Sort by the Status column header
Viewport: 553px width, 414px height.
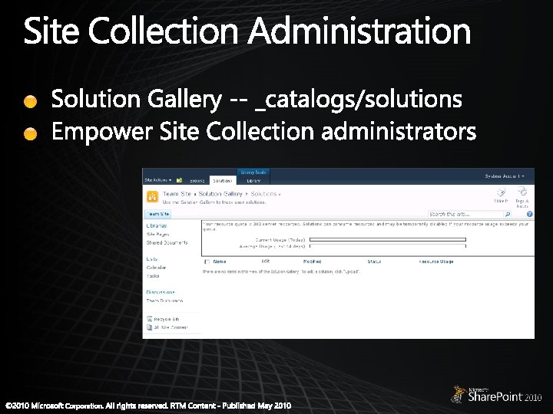click(374, 261)
